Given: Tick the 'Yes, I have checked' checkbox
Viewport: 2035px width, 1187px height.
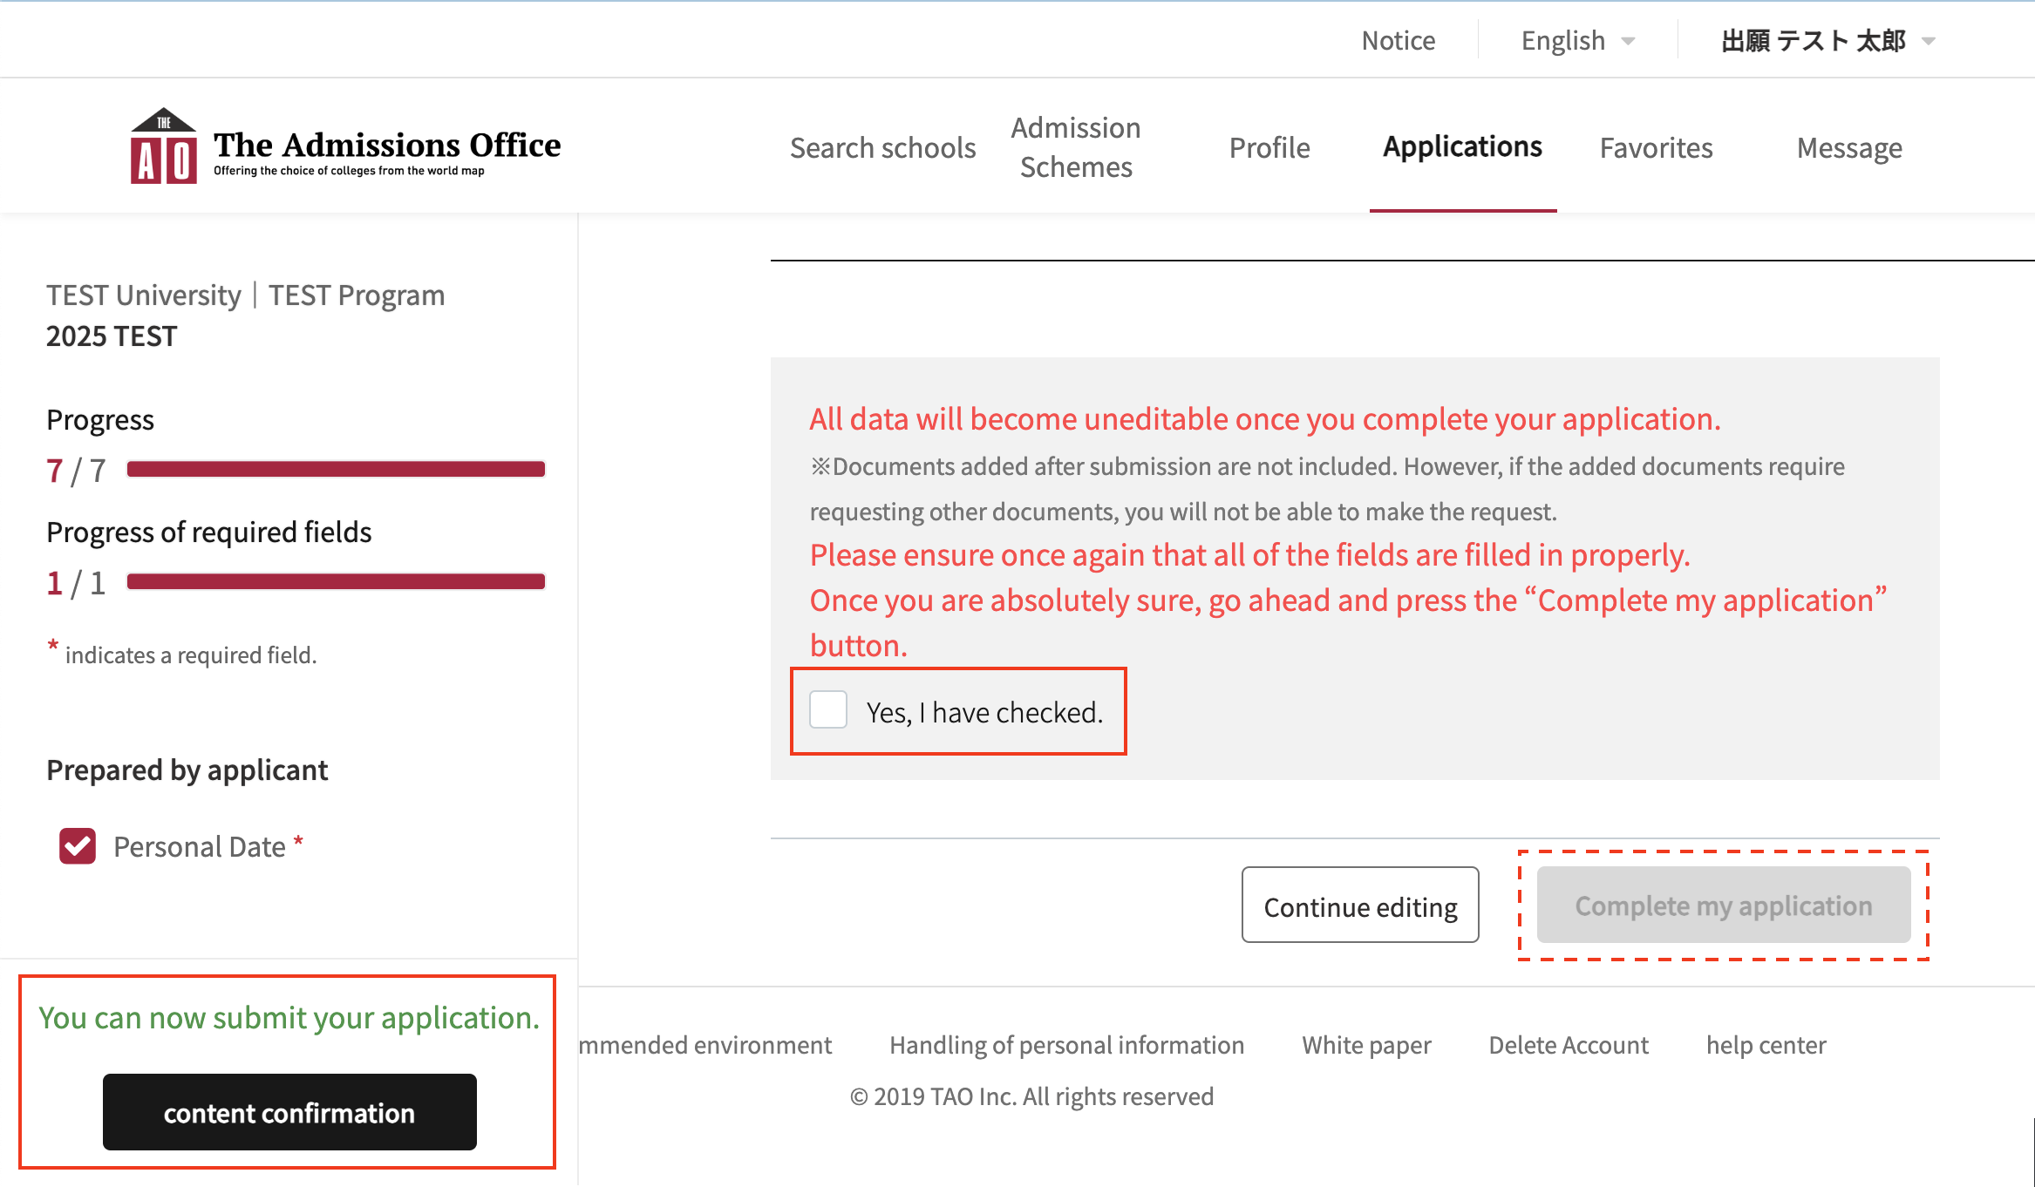Looking at the screenshot, I should coord(828,710).
